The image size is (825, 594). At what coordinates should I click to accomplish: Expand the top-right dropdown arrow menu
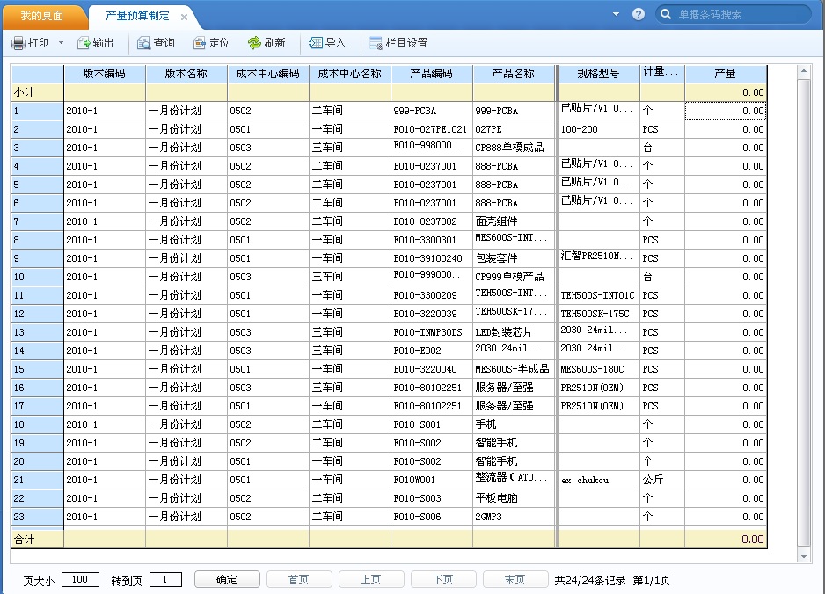[x=617, y=14]
